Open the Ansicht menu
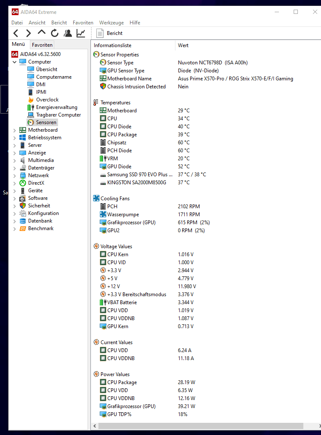The image size is (321, 435). click(x=37, y=22)
